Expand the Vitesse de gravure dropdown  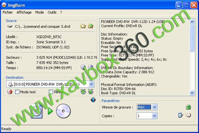pos(155,107)
